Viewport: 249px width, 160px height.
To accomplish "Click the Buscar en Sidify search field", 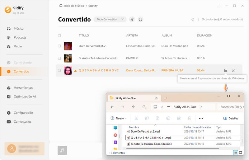I will click(230, 107).
